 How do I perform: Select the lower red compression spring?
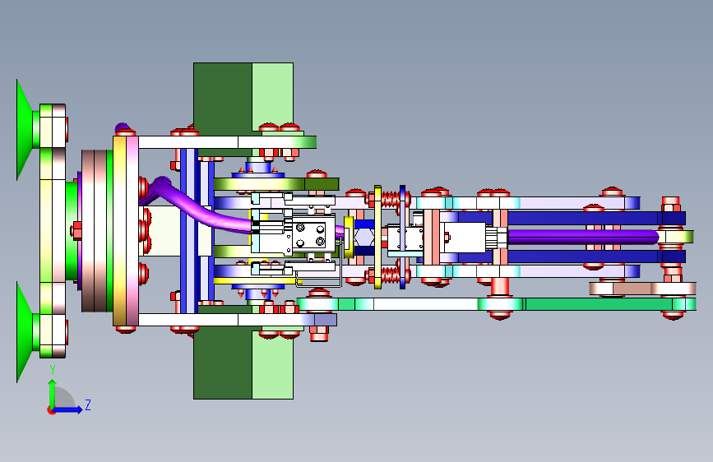[x=390, y=275]
